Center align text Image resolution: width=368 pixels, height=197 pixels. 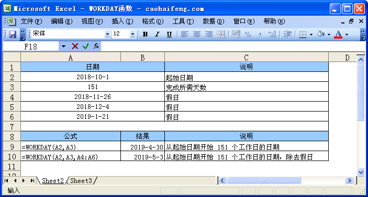pyautogui.click(x=197, y=34)
